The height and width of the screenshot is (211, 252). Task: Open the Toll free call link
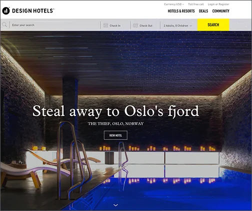point(196,4)
